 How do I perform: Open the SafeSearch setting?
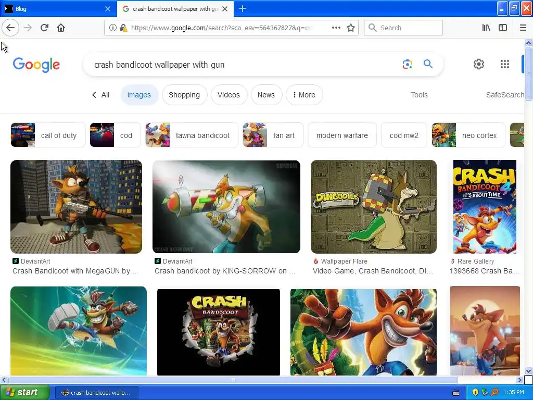pyautogui.click(x=505, y=95)
